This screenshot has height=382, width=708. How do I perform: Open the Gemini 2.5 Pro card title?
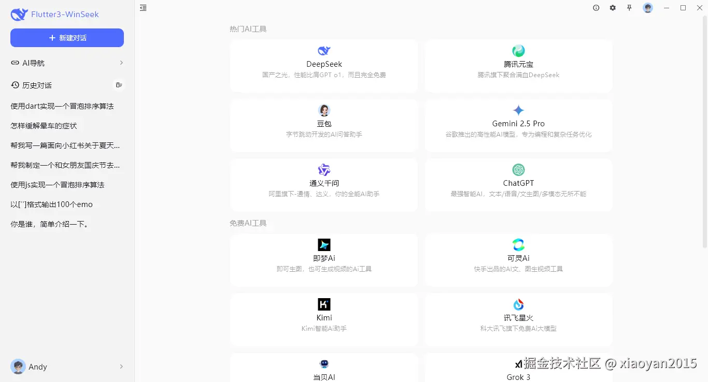click(x=518, y=124)
